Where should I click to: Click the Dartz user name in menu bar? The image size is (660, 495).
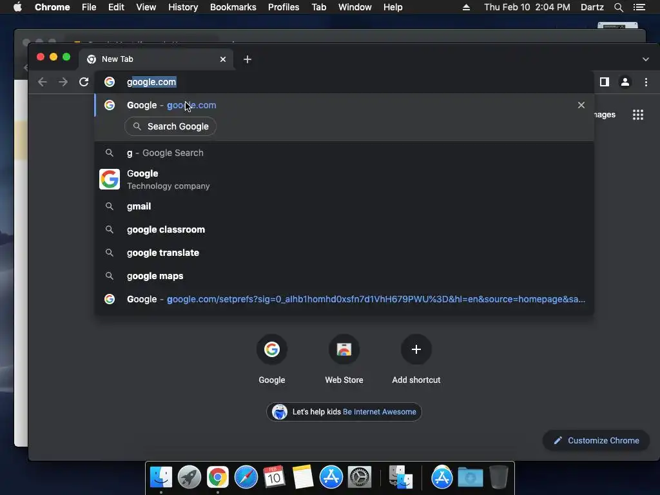point(592,7)
